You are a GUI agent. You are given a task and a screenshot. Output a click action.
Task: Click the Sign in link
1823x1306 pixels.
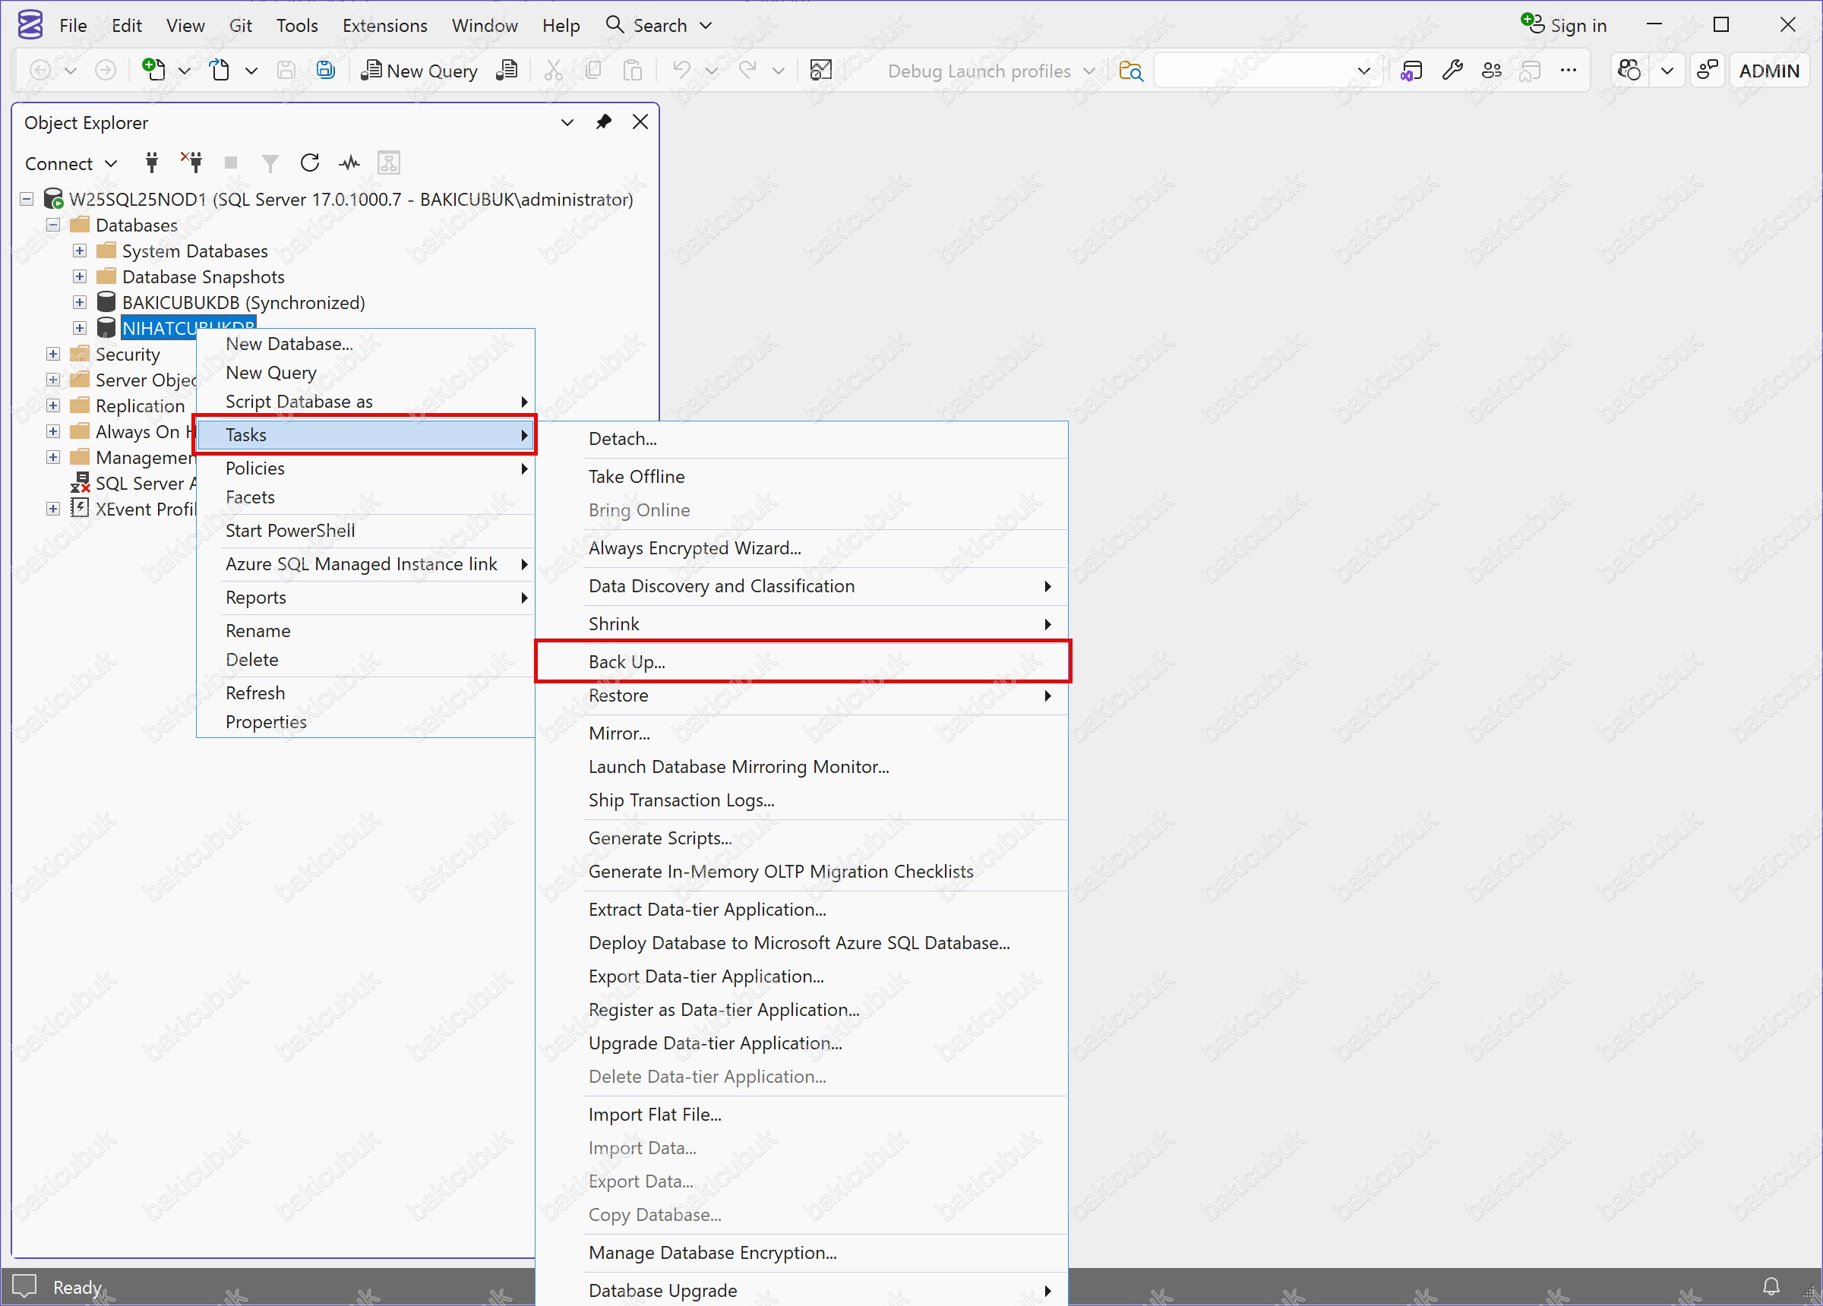(1576, 26)
